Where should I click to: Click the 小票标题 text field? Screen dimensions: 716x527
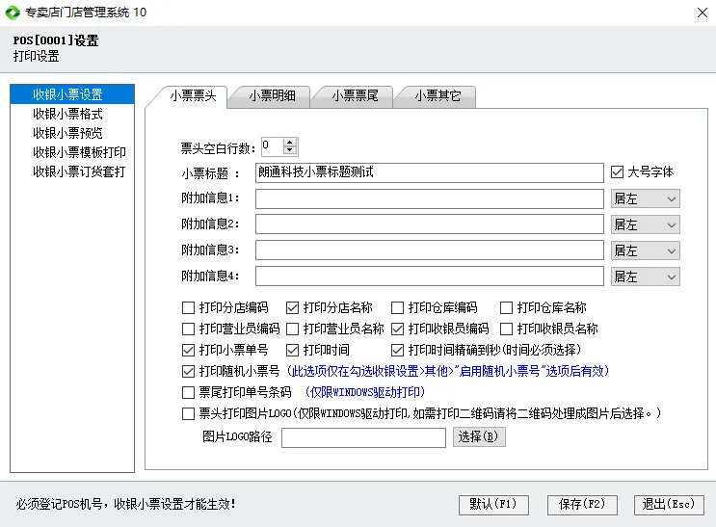coord(429,172)
